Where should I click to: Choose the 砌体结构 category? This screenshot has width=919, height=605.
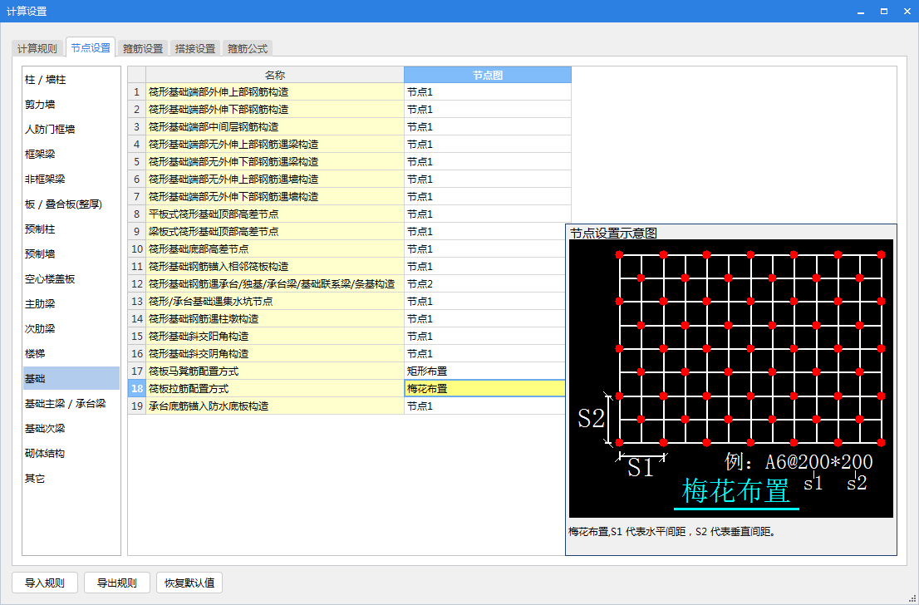tap(71, 453)
